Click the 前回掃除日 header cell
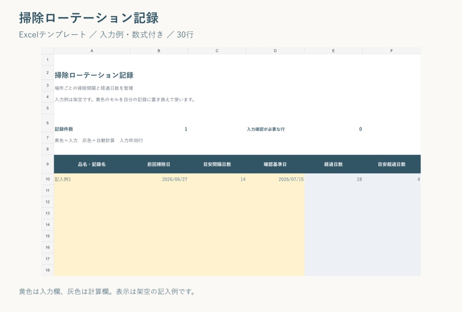 click(159, 164)
